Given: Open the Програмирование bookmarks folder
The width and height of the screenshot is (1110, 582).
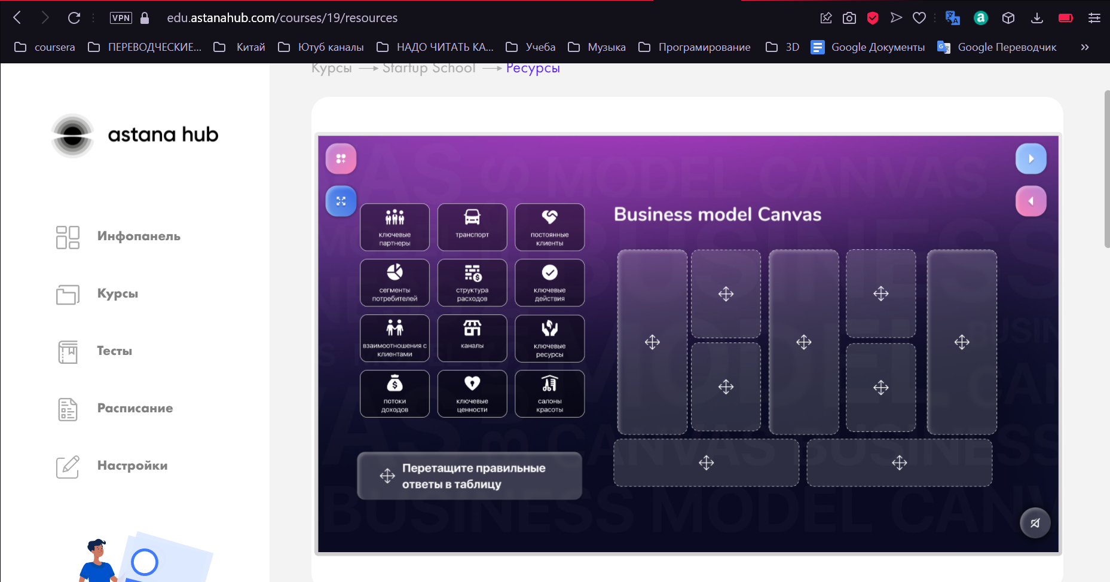Looking at the screenshot, I should coord(695,47).
